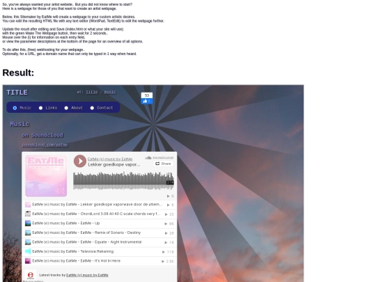Click the Facebook like count box showing 53

coord(147,95)
